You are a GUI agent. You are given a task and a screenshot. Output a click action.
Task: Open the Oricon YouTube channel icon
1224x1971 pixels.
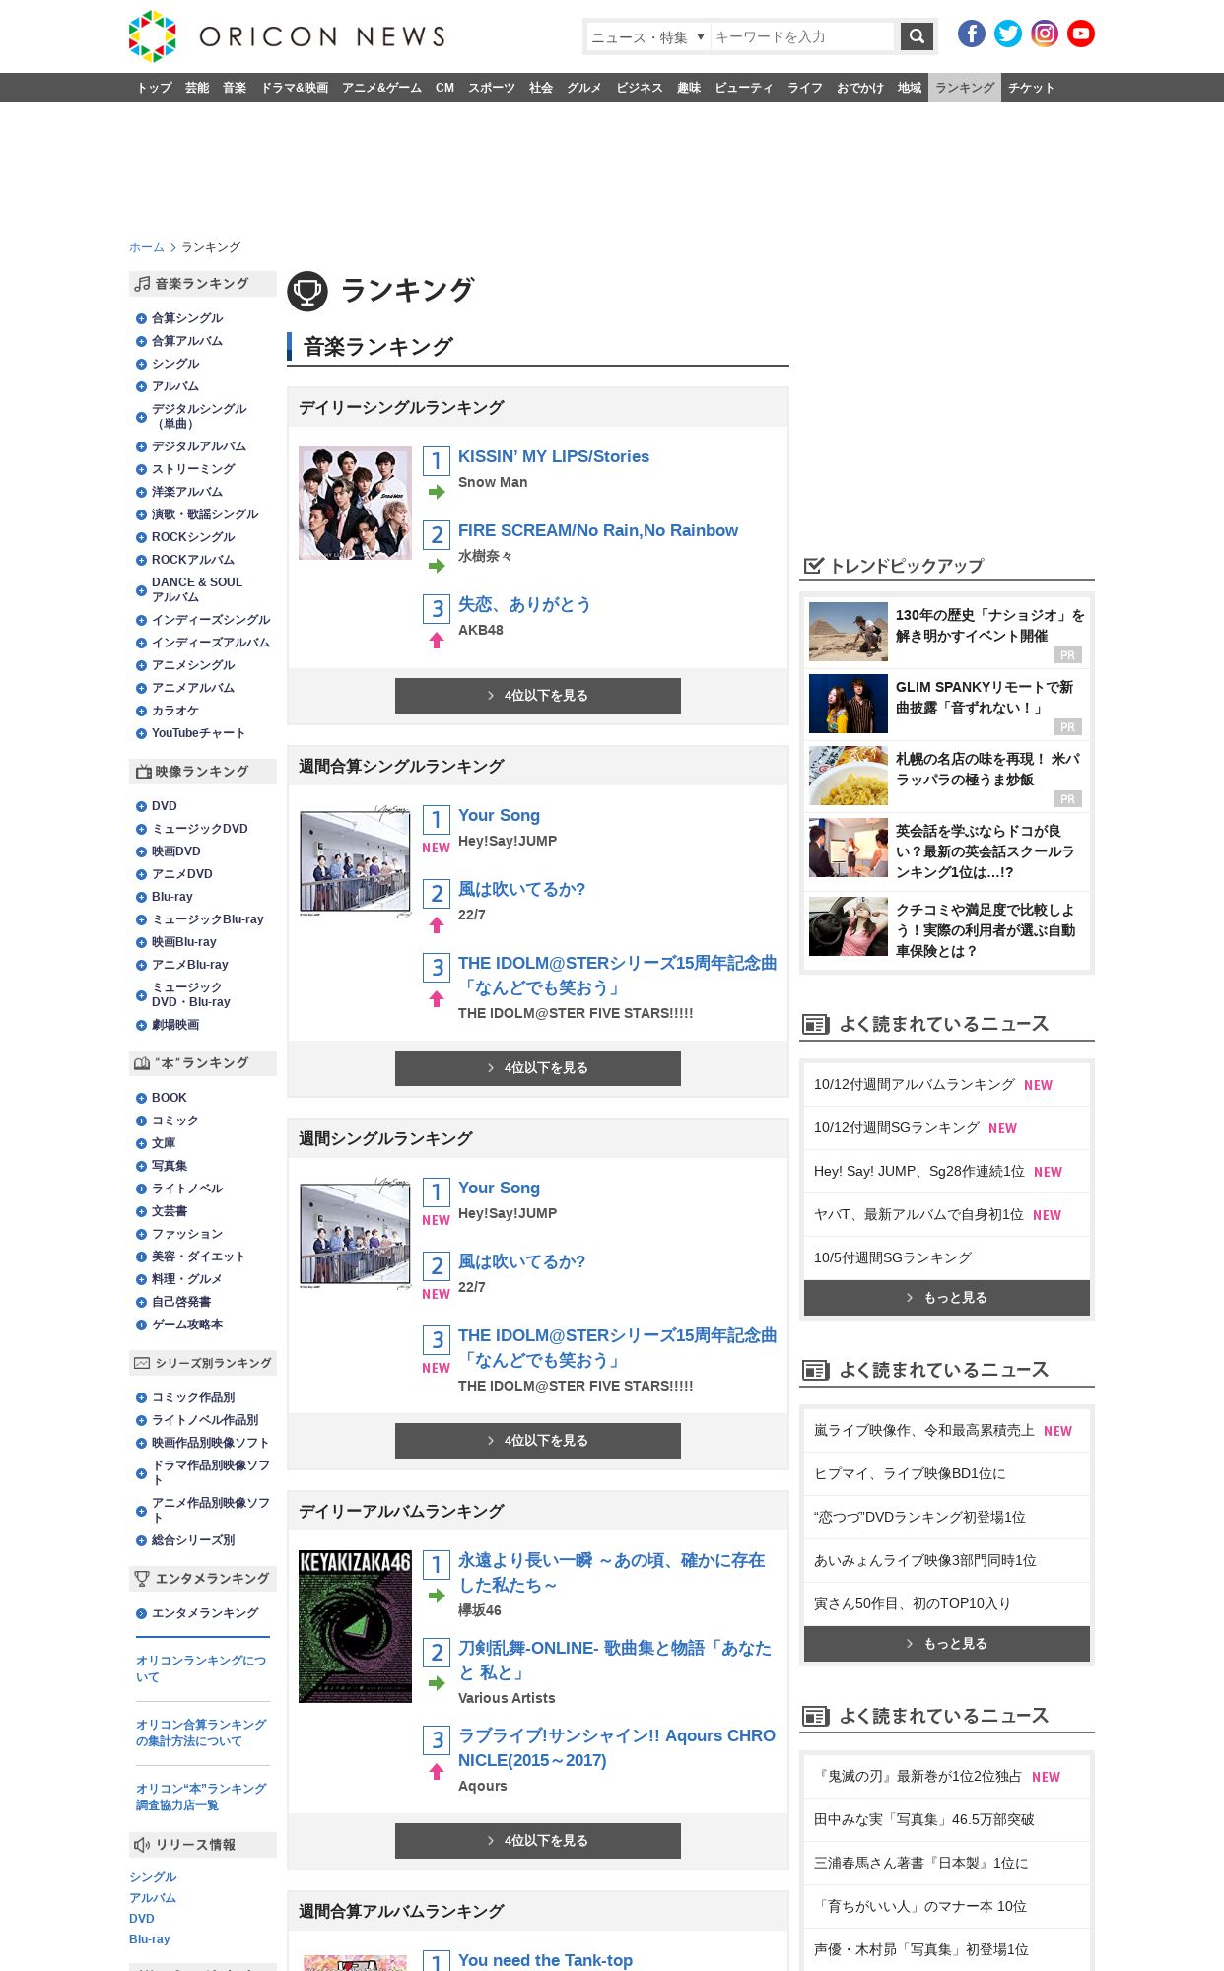click(1081, 34)
